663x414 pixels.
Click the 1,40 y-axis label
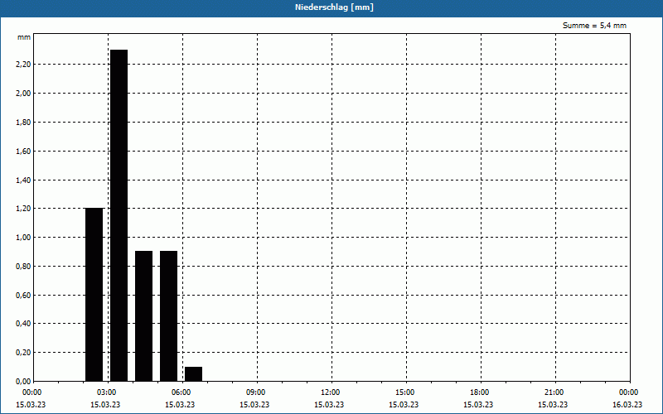point(24,180)
